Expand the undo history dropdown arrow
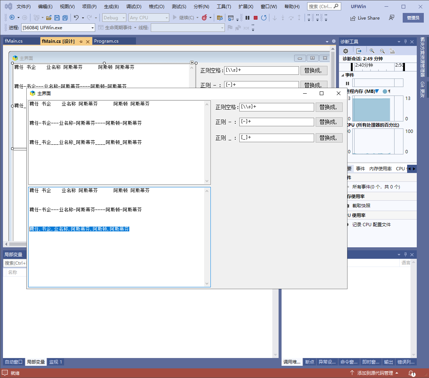 pos(83,18)
